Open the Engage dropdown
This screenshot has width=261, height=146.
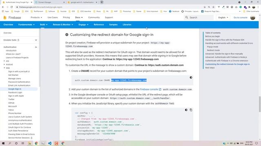[83, 24]
